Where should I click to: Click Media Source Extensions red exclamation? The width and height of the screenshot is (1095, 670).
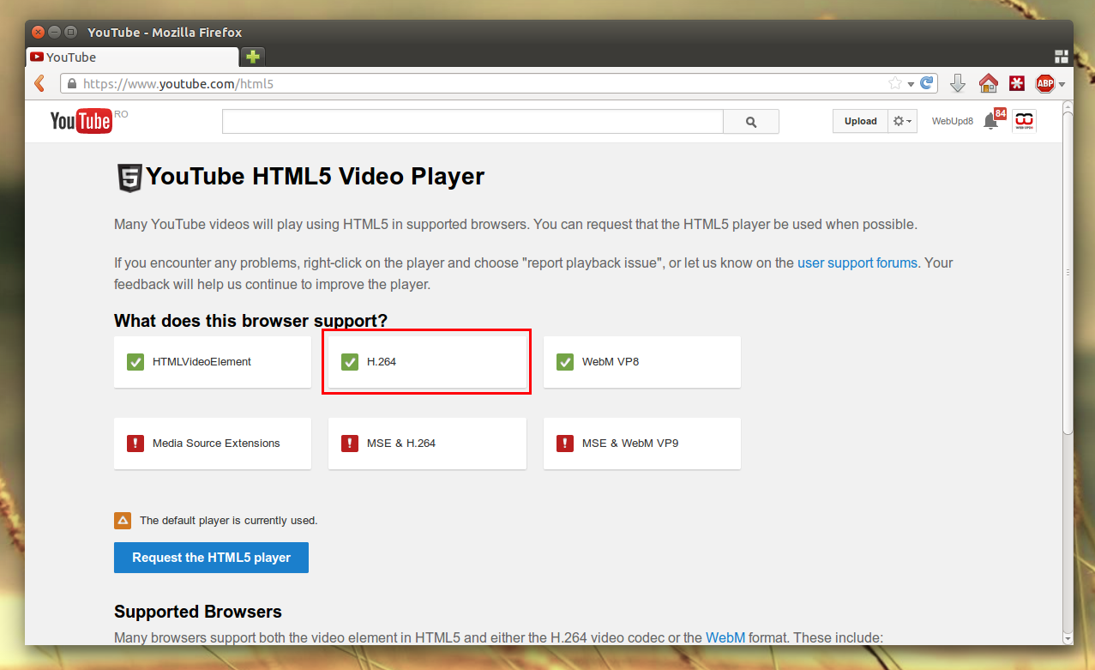tap(135, 444)
